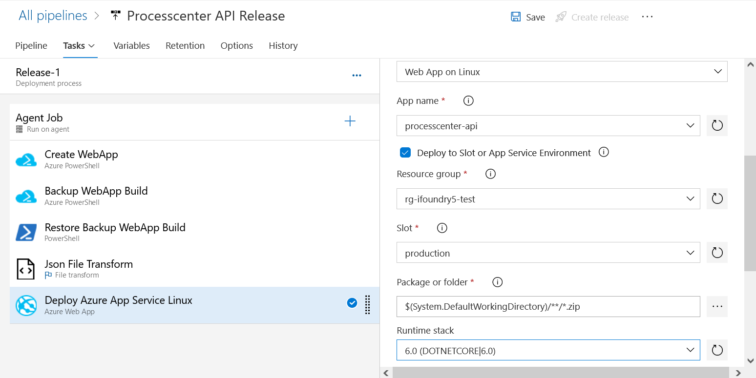Image resolution: width=756 pixels, height=378 pixels.
Task: Switch to the Options tab
Action: tap(237, 45)
